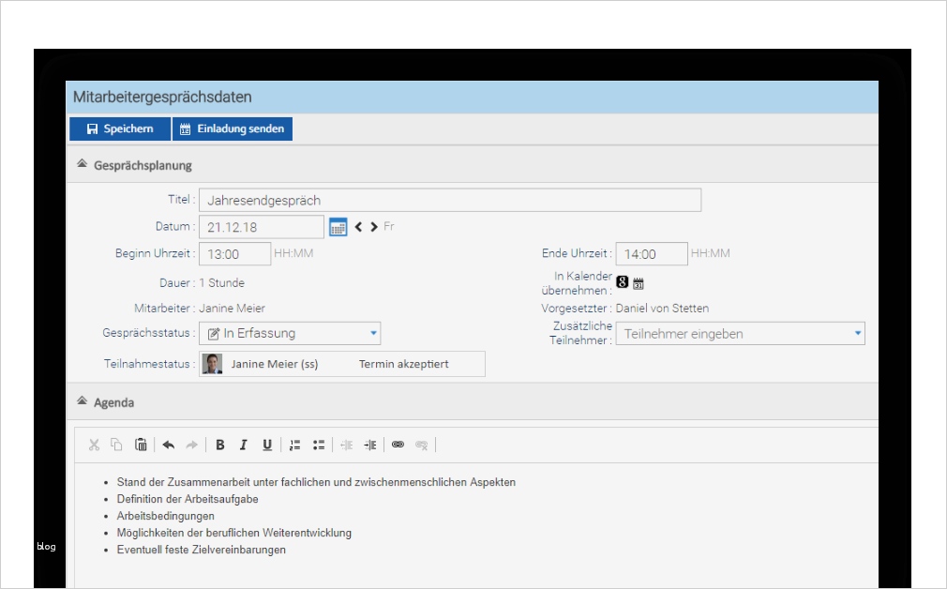Click the Mitarbeitergesprächsdaten header title
The width and height of the screenshot is (947, 589).
click(x=162, y=97)
